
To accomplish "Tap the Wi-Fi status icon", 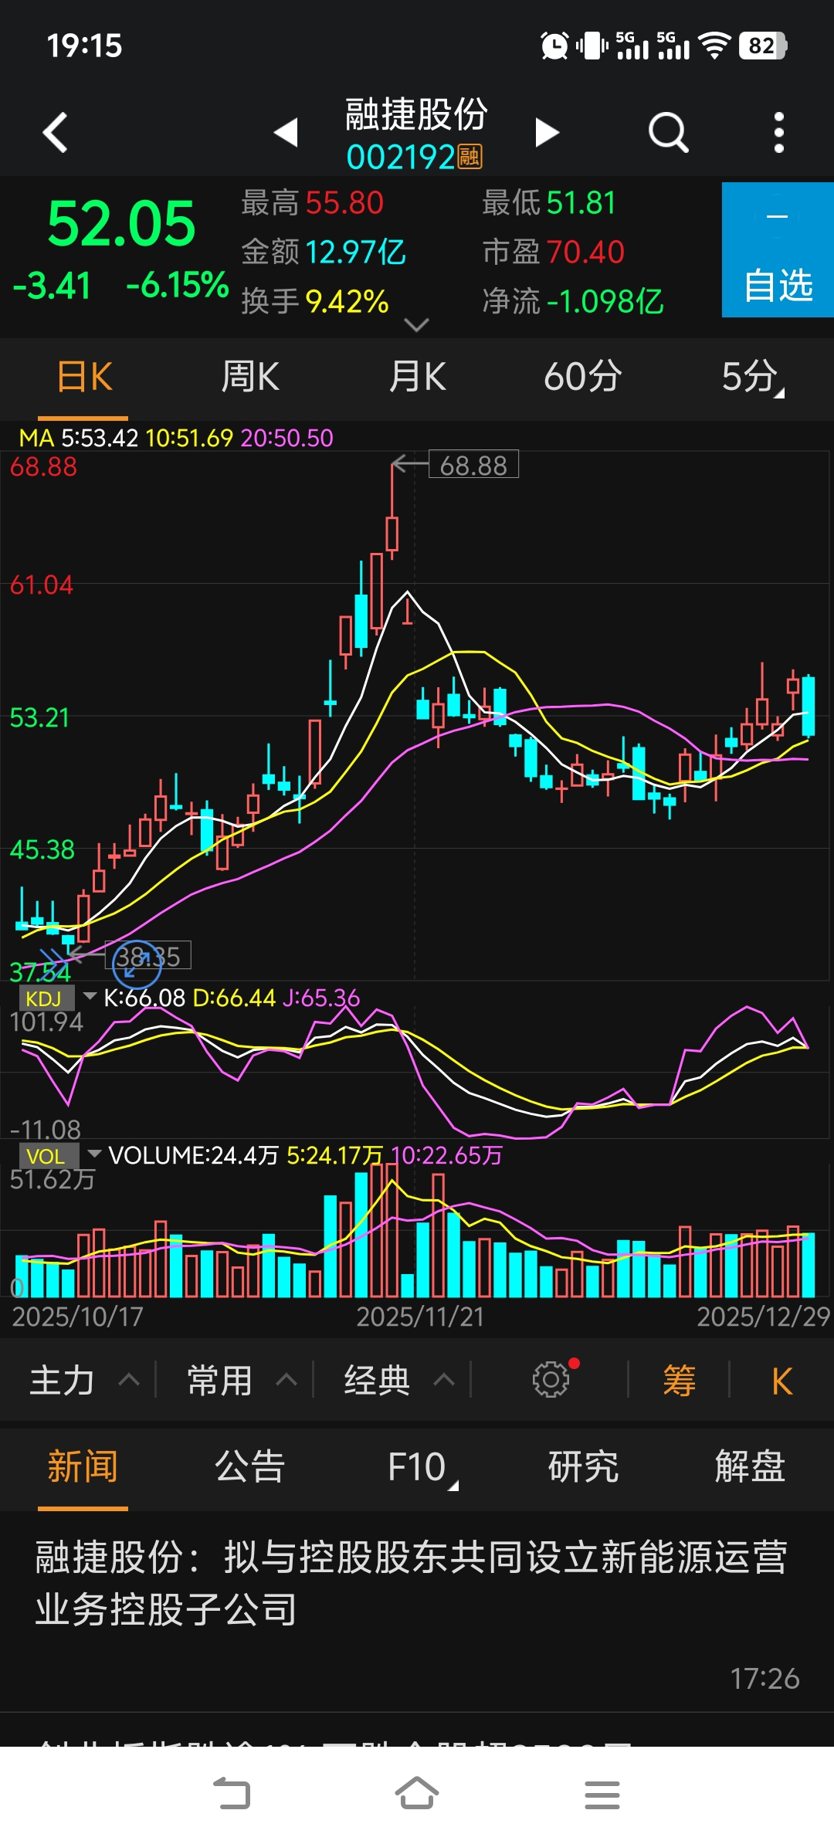I will click(714, 46).
